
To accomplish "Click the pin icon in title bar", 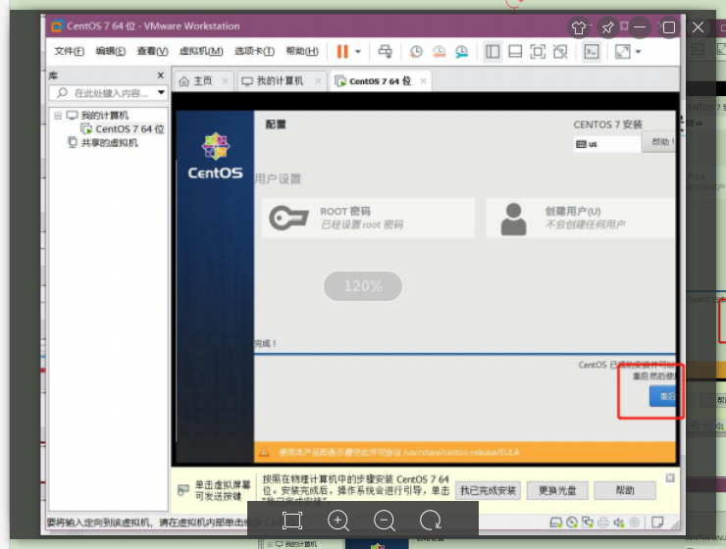I will [x=607, y=27].
